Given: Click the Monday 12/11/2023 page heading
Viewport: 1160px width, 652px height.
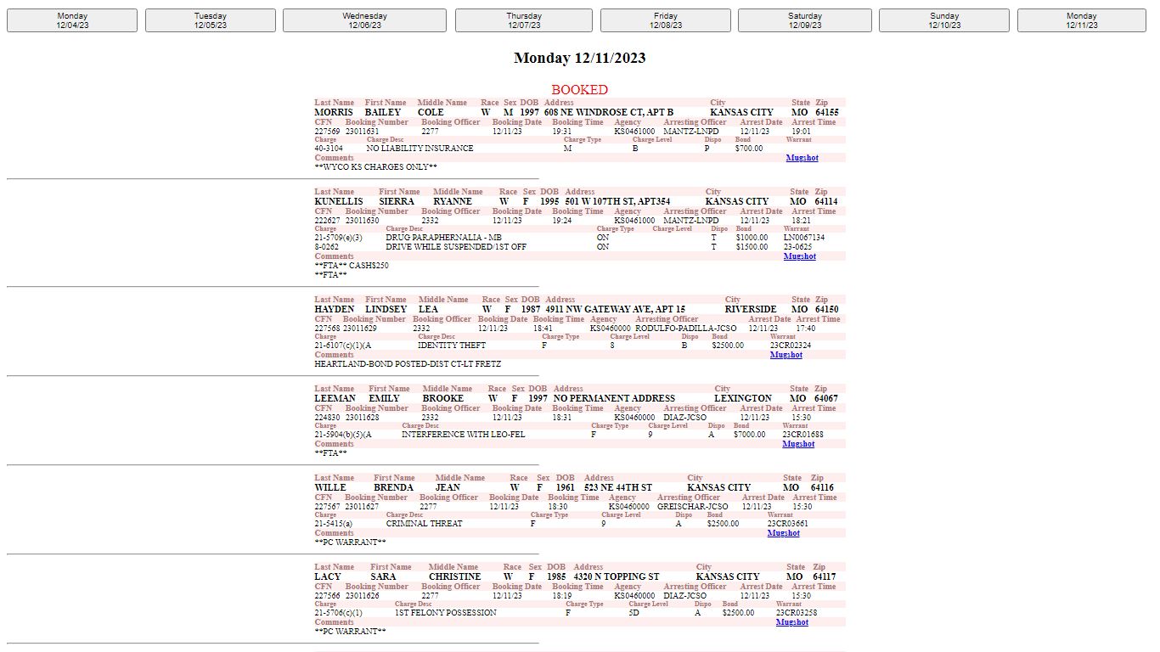Looking at the screenshot, I should (579, 58).
